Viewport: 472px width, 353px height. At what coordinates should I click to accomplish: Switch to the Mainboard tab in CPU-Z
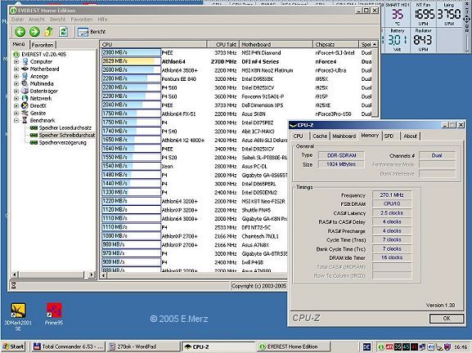coord(344,136)
